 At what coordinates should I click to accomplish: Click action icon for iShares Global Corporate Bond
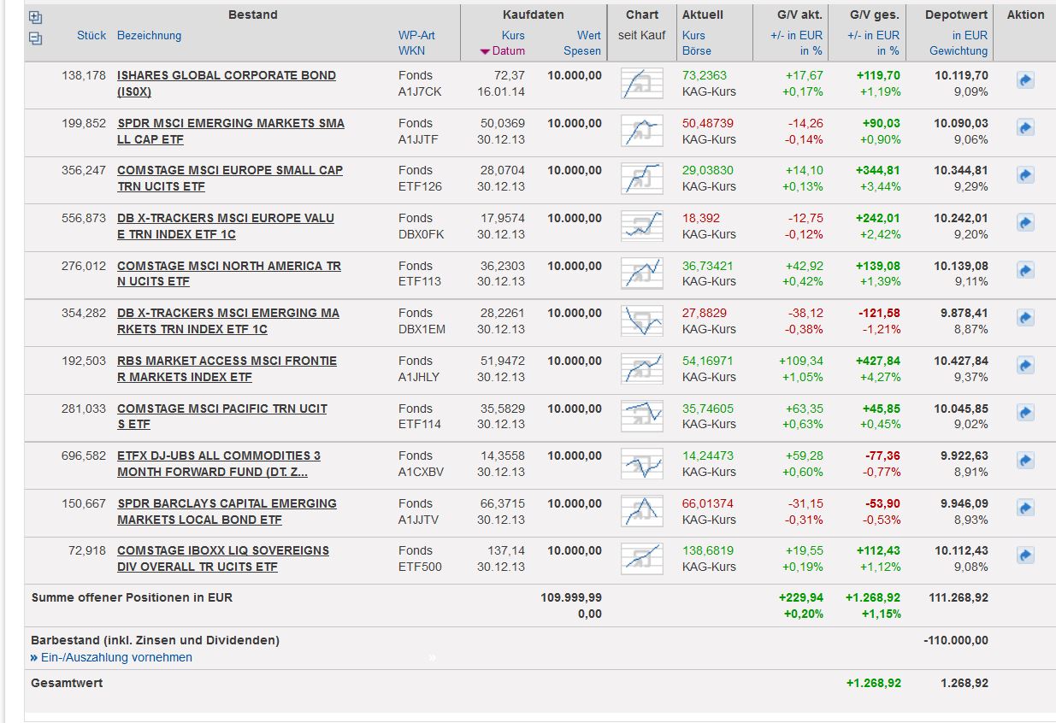pyautogui.click(x=1025, y=80)
